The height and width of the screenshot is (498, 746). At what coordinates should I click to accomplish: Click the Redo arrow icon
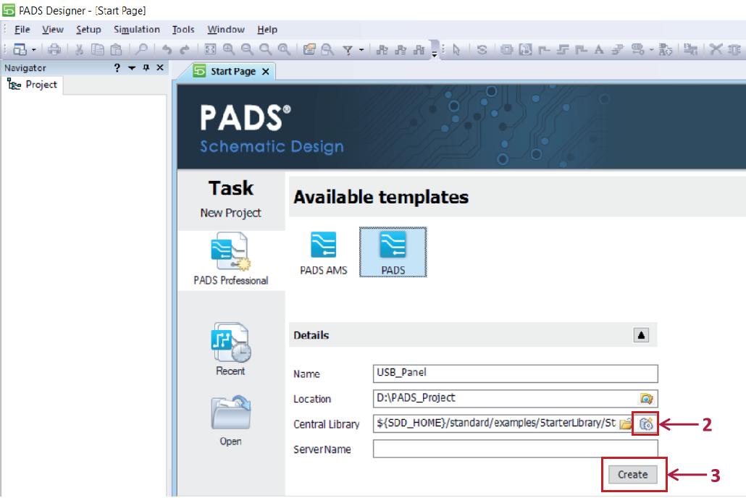click(185, 49)
